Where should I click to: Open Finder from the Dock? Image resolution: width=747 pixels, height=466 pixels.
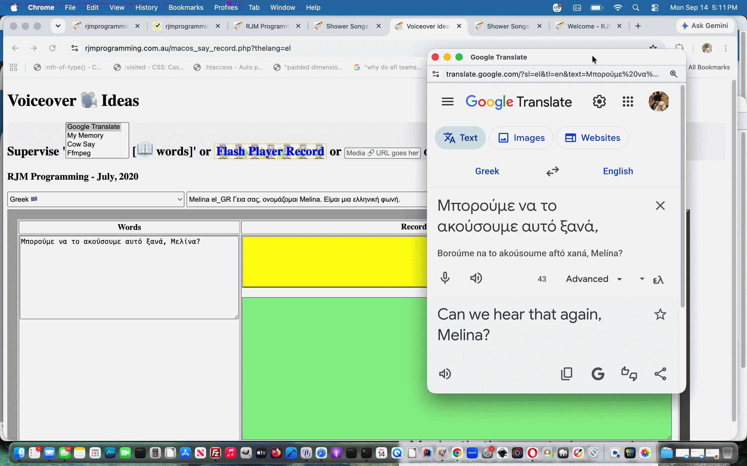(x=19, y=453)
